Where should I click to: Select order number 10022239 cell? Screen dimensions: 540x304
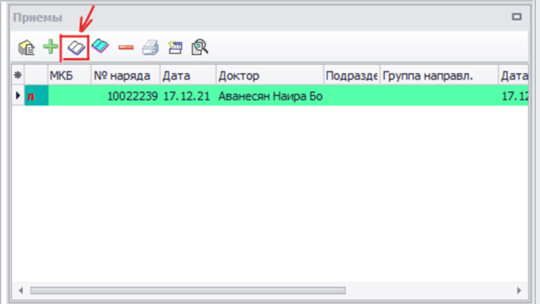pos(132,96)
